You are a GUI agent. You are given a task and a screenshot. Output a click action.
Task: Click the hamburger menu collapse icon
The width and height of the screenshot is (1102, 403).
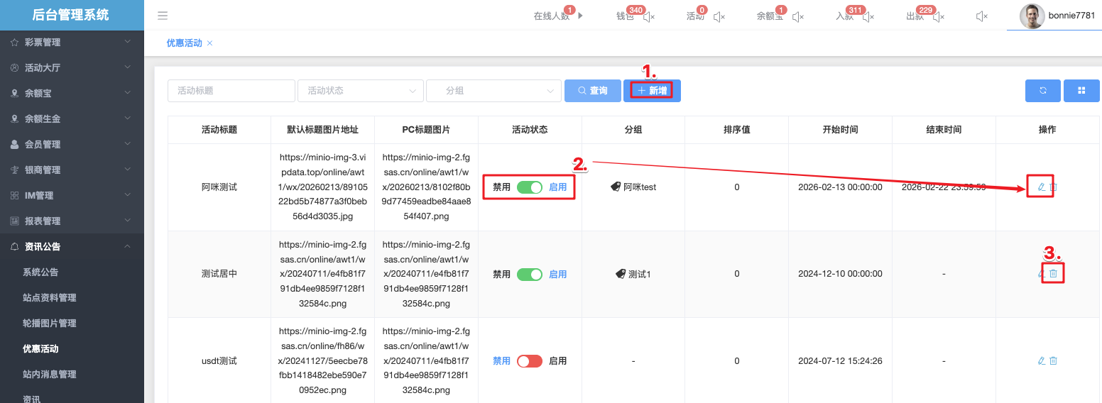[163, 16]
